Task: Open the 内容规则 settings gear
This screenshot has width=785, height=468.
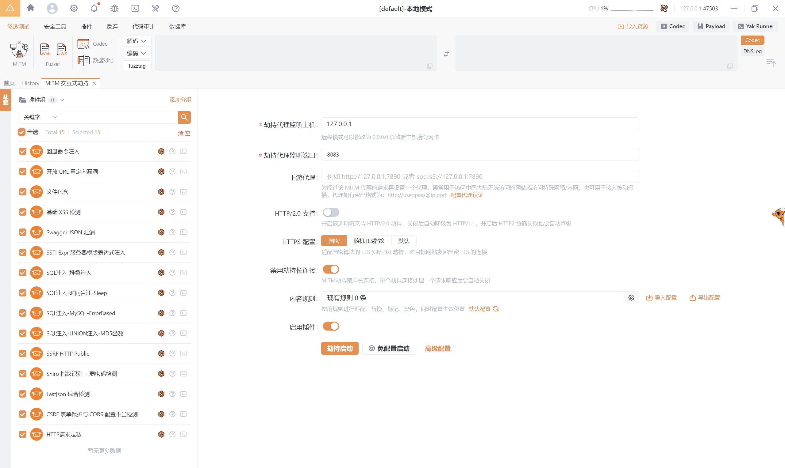Action: point(631,298)
